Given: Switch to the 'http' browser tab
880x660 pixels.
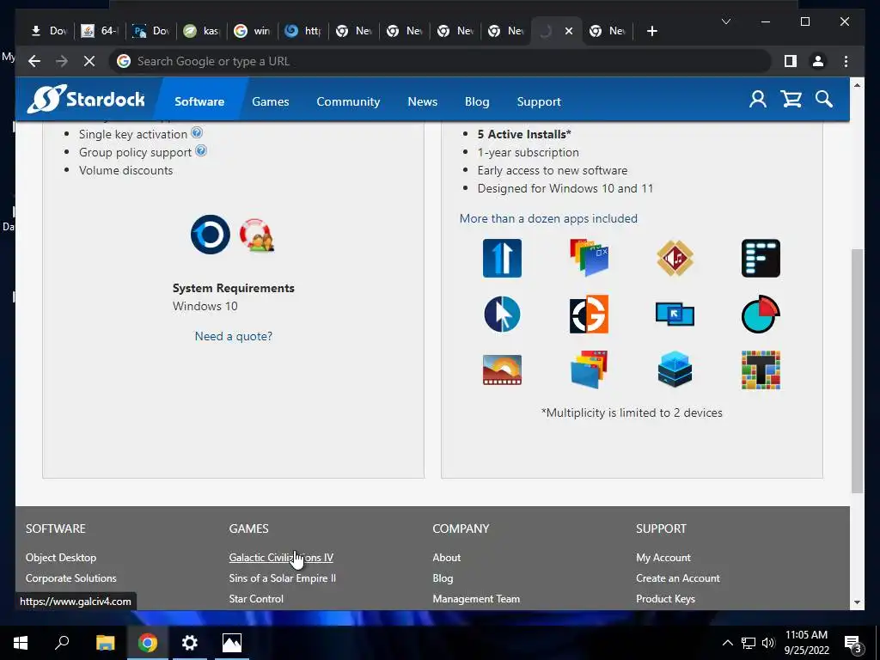Looking at the screenshot, I should (x=303, y=31).
